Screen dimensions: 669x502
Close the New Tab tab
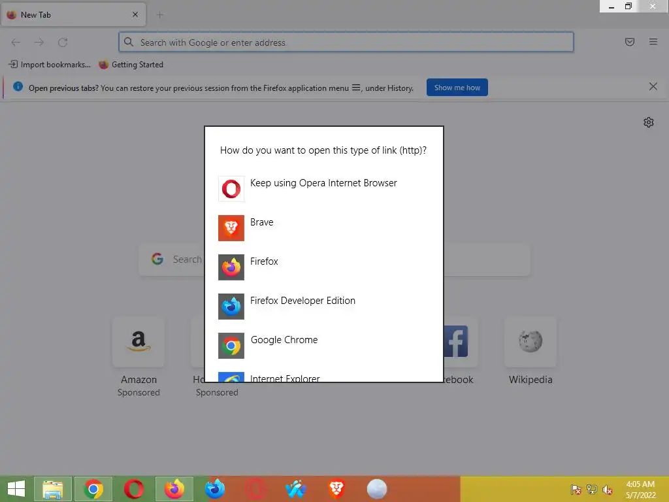[135, 14]
